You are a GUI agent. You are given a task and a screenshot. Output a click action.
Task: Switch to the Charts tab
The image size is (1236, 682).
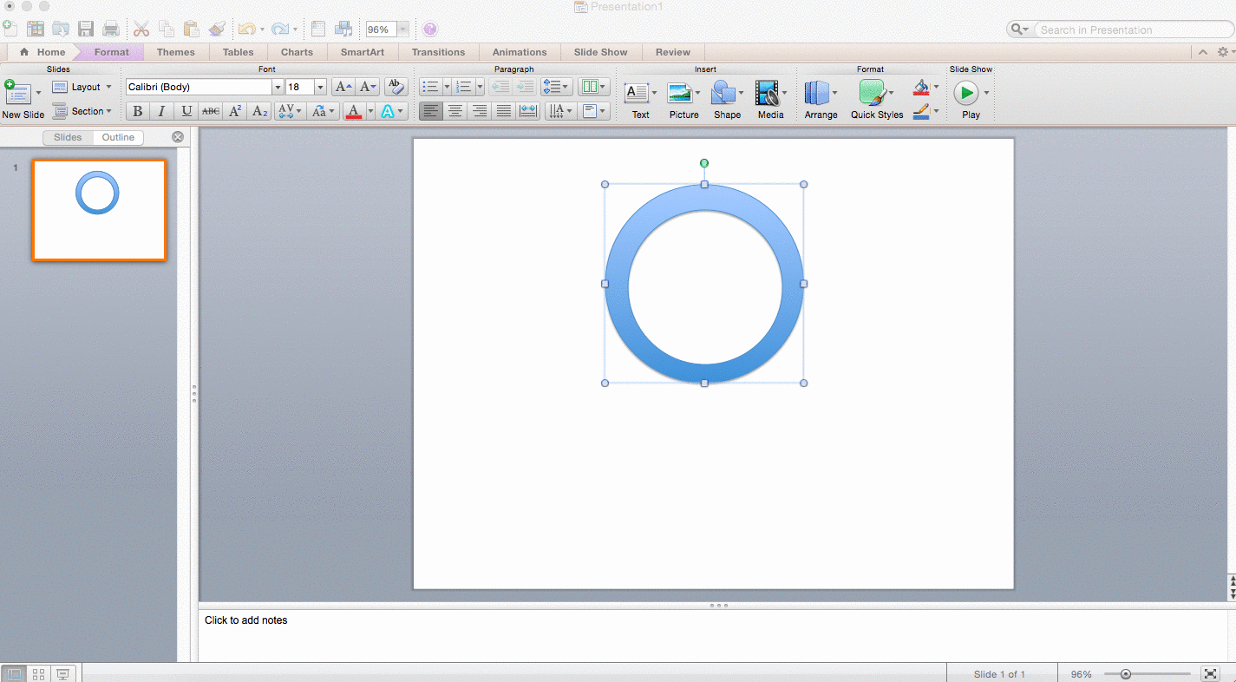coord(297,52)
